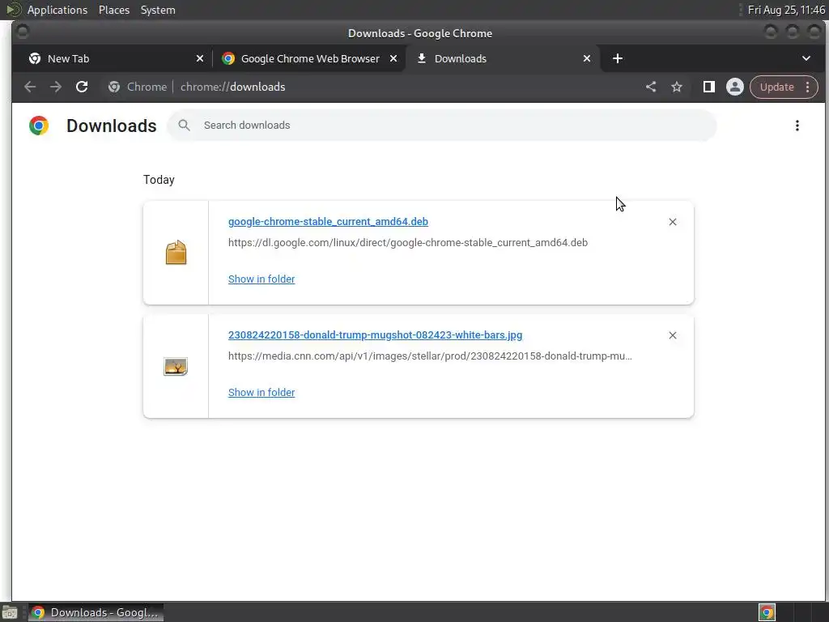Viewport: 829px width, 622px height.
Task: Click the Chrome site info icon in address bar
Action: [114, 87]
